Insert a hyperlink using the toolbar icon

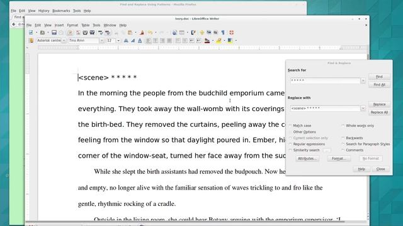[x=174, y=33]
